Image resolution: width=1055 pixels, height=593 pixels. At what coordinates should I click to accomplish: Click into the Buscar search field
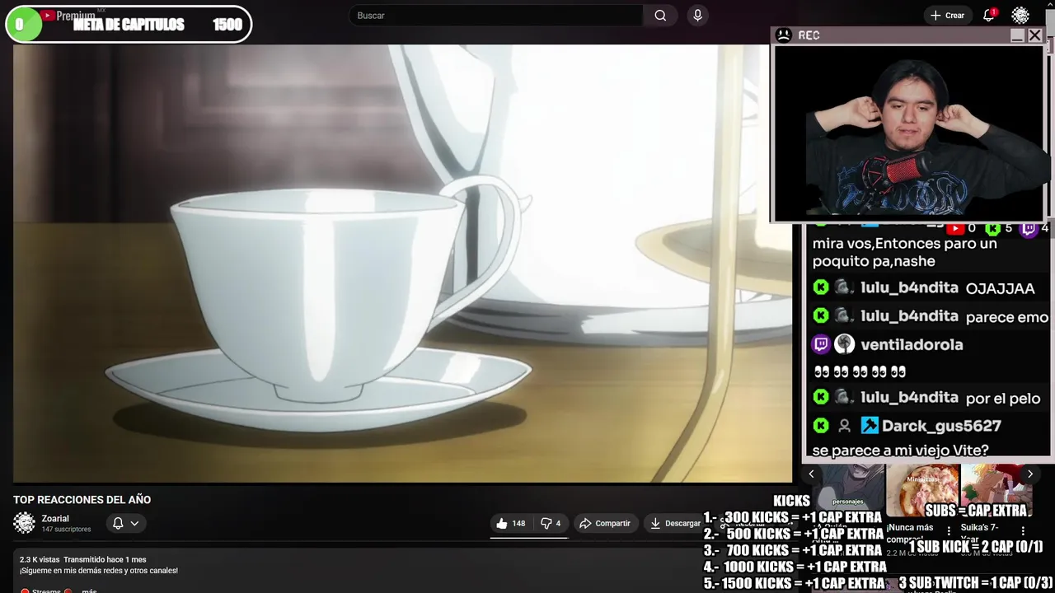[497, 16]
